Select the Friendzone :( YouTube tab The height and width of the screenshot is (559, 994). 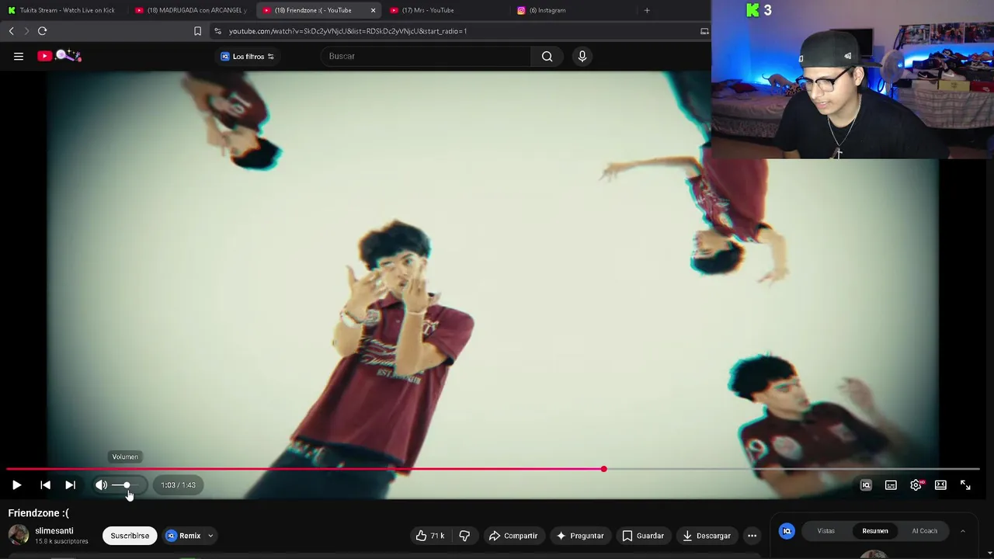pyautogui.click(x=312, y=10)
